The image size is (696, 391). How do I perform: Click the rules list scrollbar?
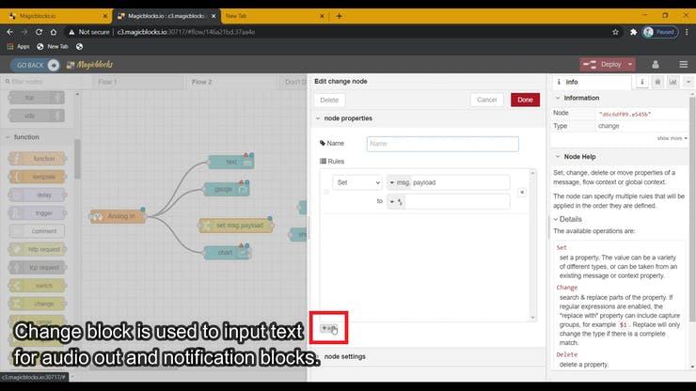click(x=533, y=245)
